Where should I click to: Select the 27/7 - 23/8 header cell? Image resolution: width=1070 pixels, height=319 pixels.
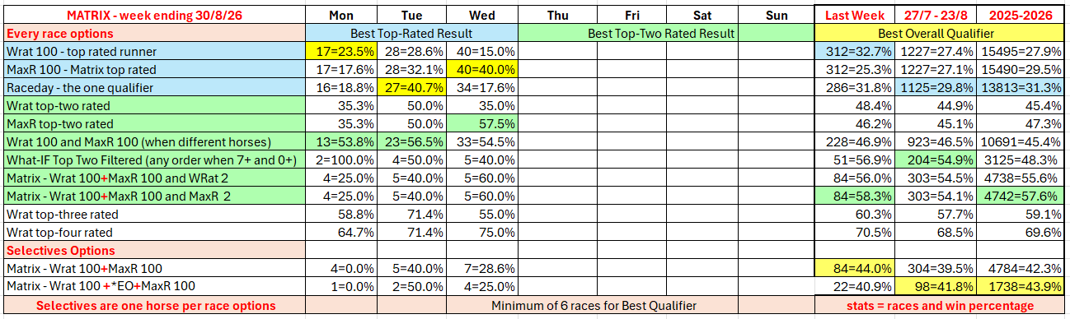click(x=936, y=16)
